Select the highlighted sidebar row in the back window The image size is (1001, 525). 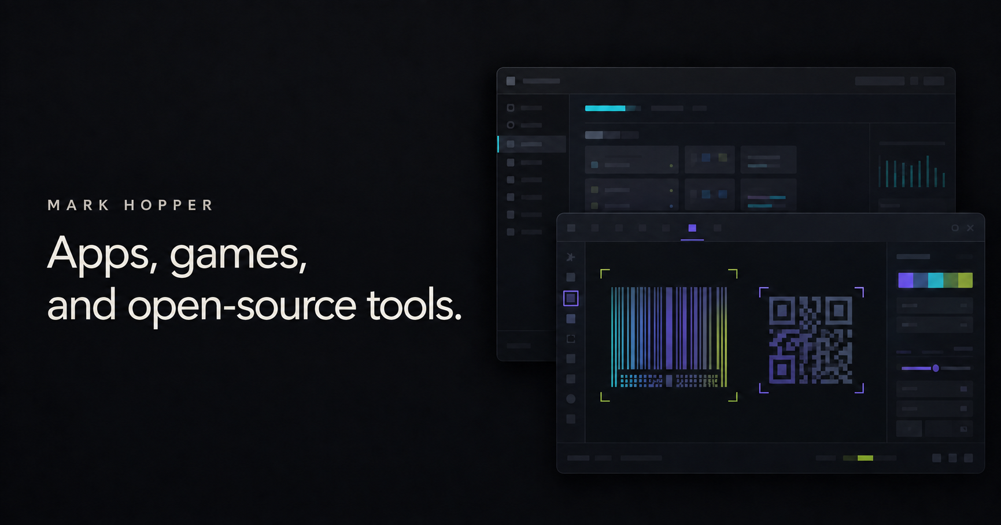pos(532,144)
